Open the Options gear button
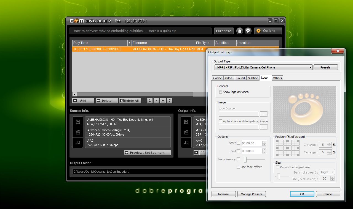This screenshot has width=353, height=209. point(268,31)
